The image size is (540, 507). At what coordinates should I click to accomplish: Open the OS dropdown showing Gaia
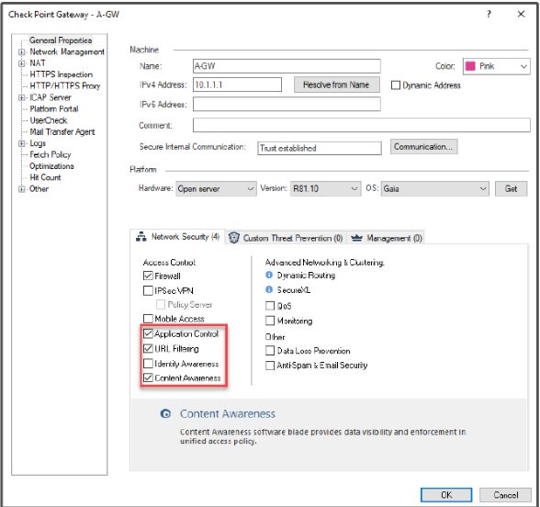point(434,189)
